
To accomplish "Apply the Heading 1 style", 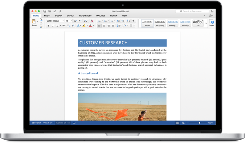I will [x=172, y=23].
